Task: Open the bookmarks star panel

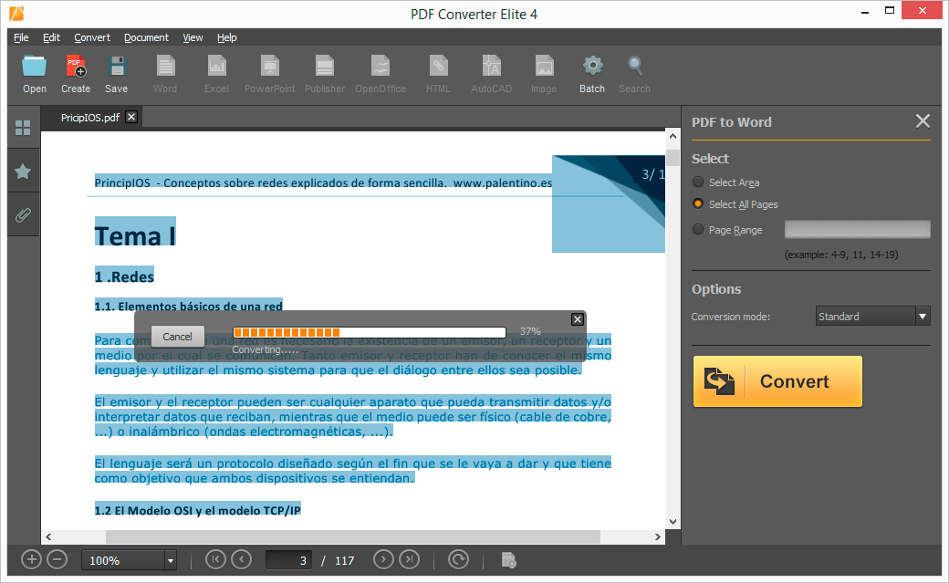Action: (x=23, y=171)
